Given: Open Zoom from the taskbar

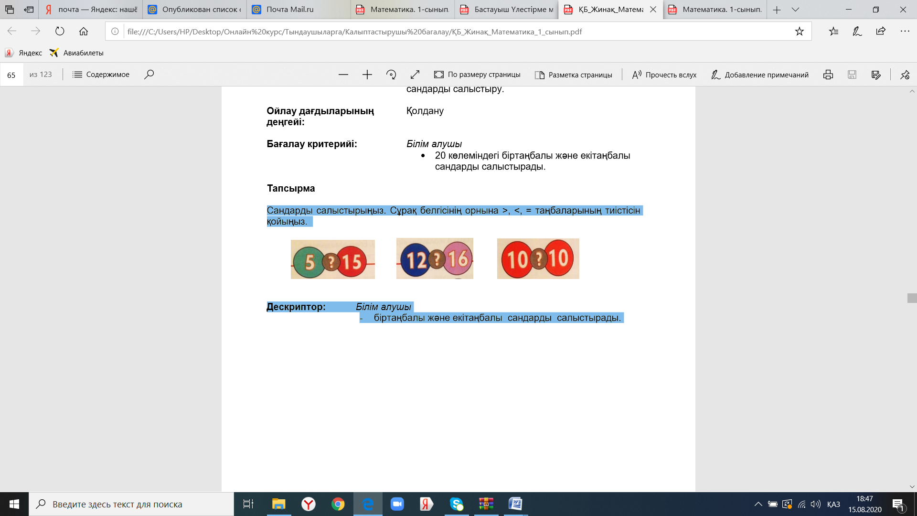Looking at the screenshot, I should (x=397, y=504).
